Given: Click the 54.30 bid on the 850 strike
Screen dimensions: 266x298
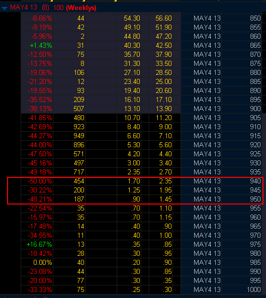Looking at the screenshot, I should coord(132,18).
